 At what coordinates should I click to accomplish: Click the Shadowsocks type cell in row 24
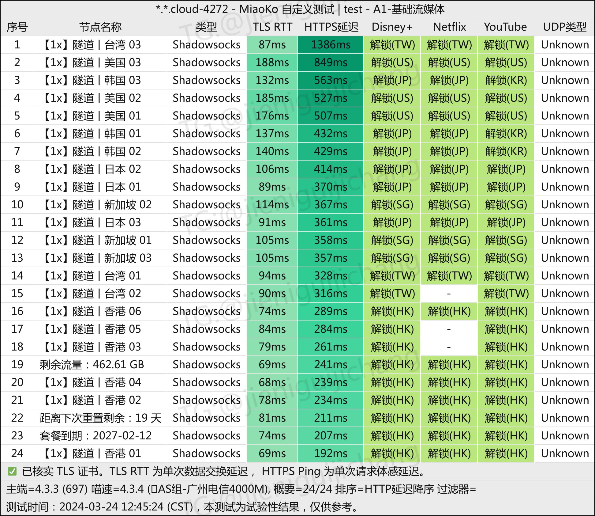207,453
